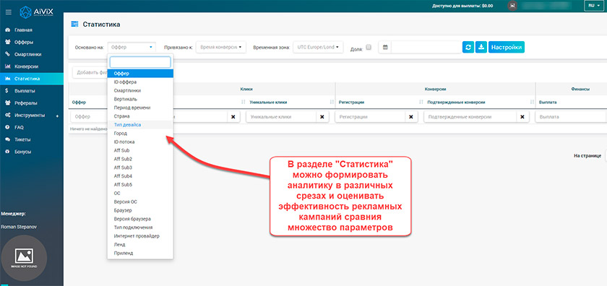Sort by the Регистрации column icon
Viewport: 607px width, 286px height.
(421, 102)
